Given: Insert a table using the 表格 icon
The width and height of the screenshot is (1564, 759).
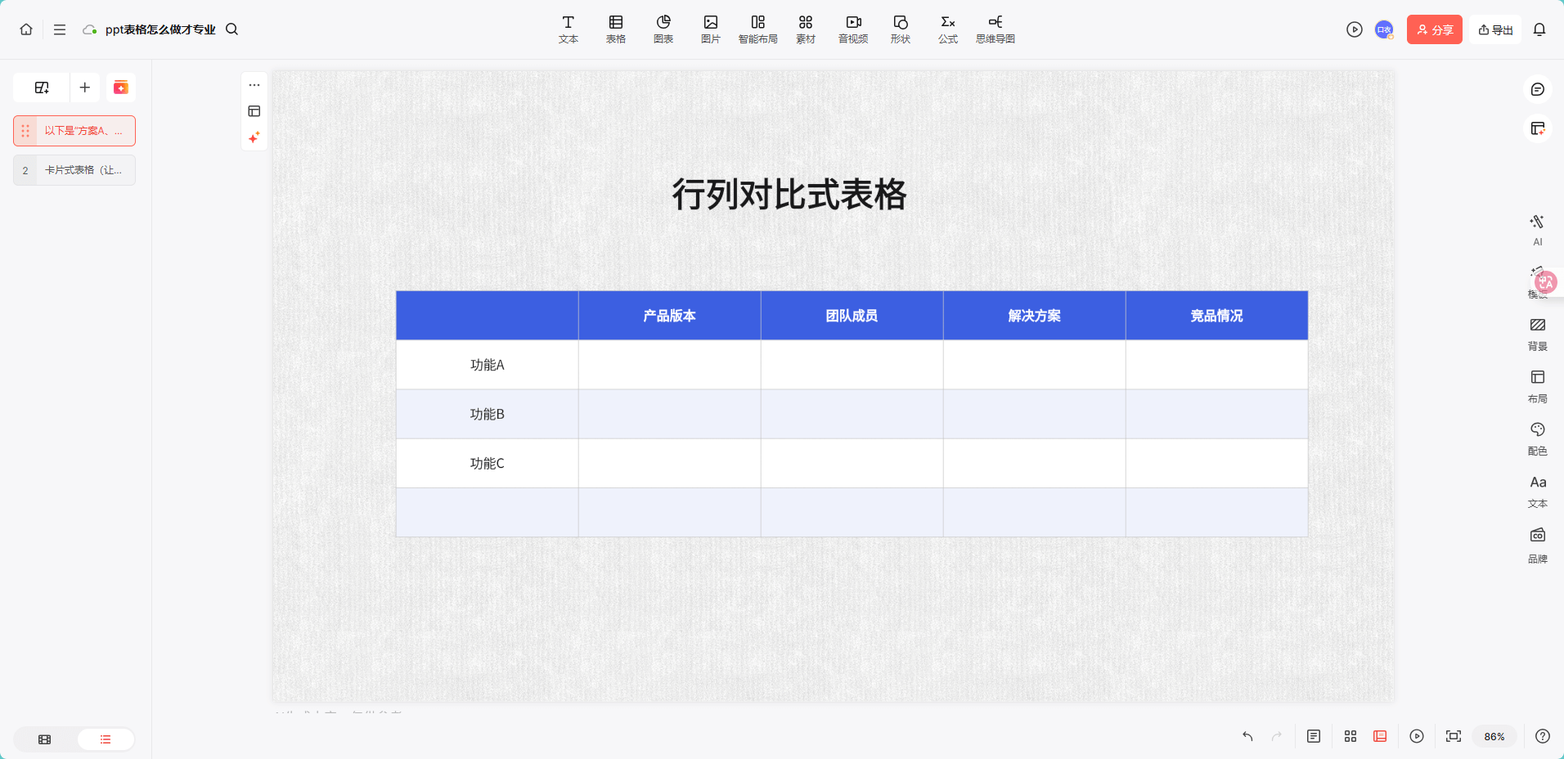Looking at the screenshot, I should tap(615, 29).
